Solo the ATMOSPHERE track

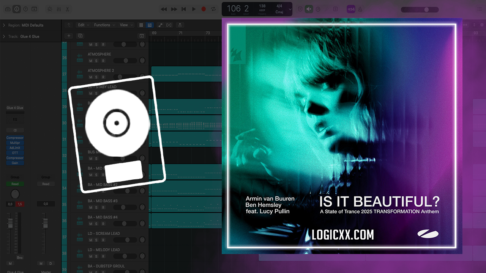[96, 61]
